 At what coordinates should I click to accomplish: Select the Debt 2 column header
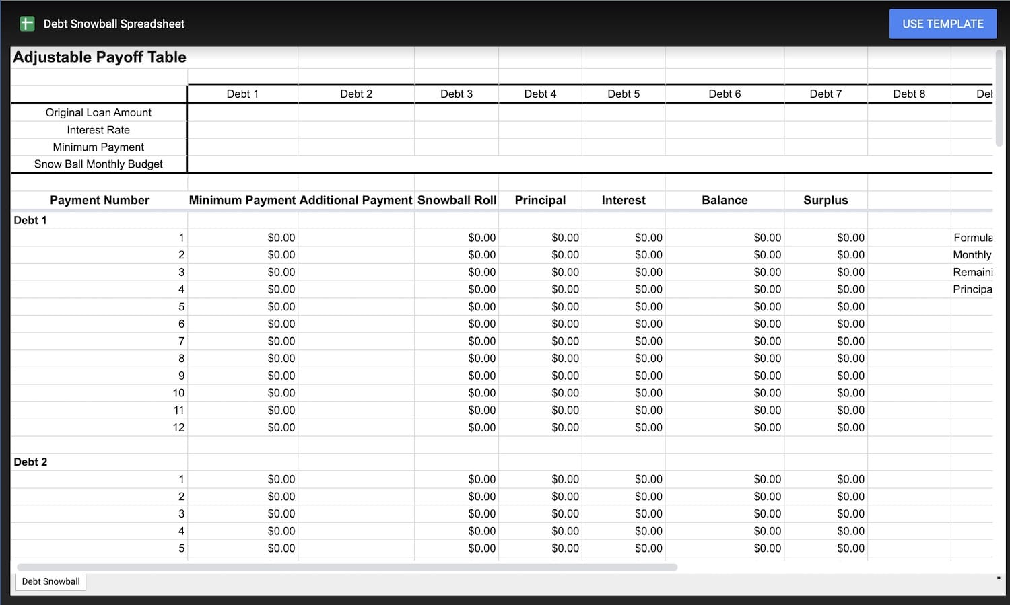pyautogui.click(x=356, y=94)
